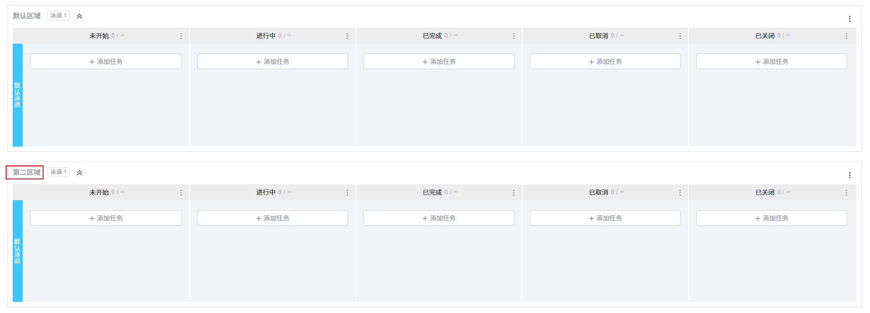The height and width of the screenshot is (313, 870).
Task: Select the 第二区域 title label
Action: (26, 172)
